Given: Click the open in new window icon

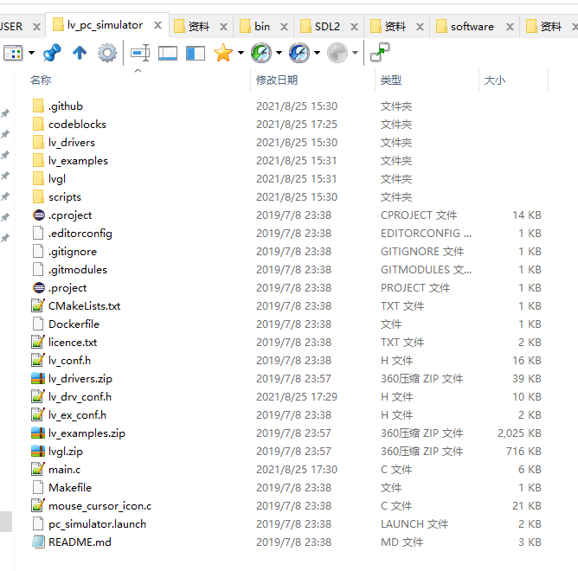Looking at the screenshot, I should (x=380, y=53).
